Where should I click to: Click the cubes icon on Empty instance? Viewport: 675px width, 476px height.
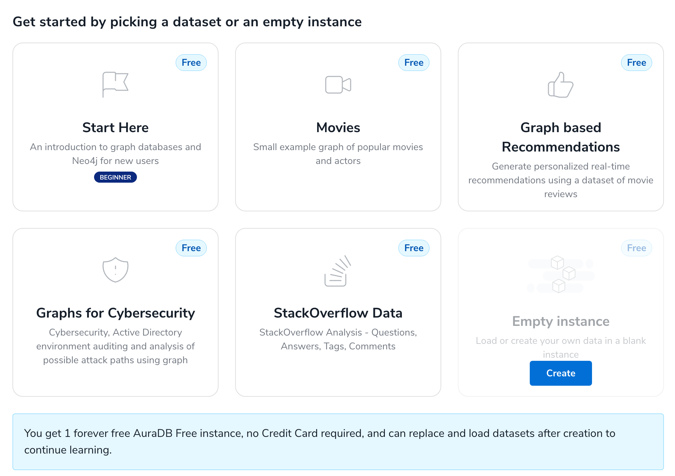click(561, 275)
